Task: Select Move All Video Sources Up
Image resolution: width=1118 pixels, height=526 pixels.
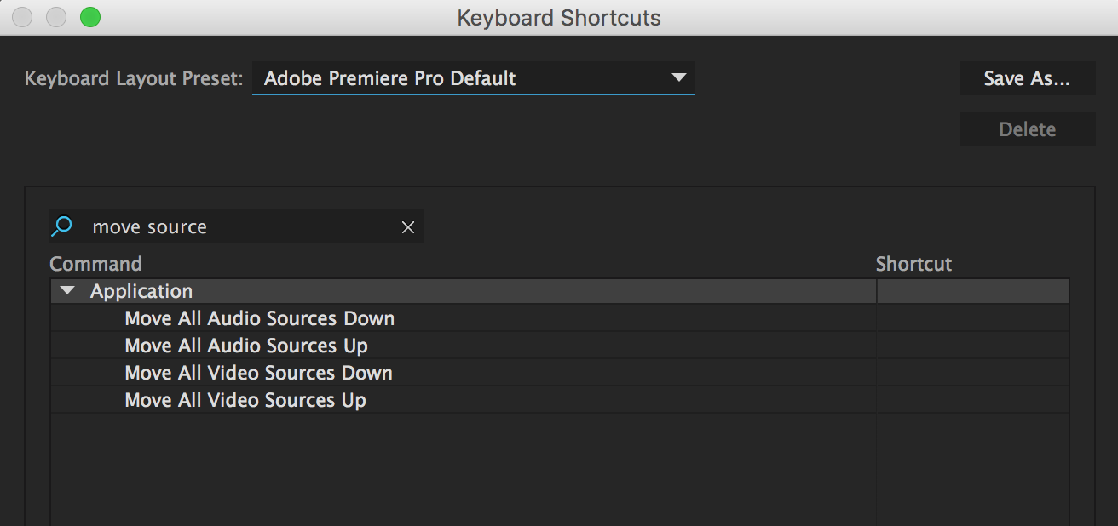Action: click(x=464, y=400)
